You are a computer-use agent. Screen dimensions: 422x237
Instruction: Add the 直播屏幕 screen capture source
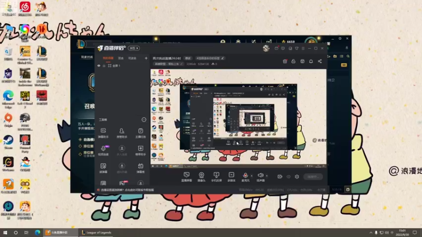186,177
